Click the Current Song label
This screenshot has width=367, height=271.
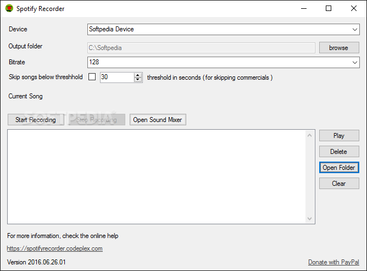click(x=25, y=96)
